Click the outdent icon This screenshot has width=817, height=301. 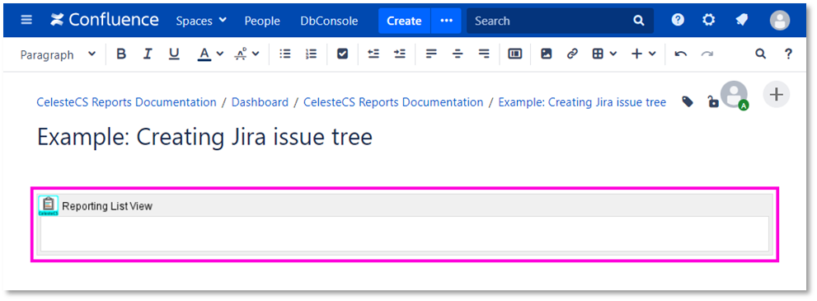click(x=373, y=54)
